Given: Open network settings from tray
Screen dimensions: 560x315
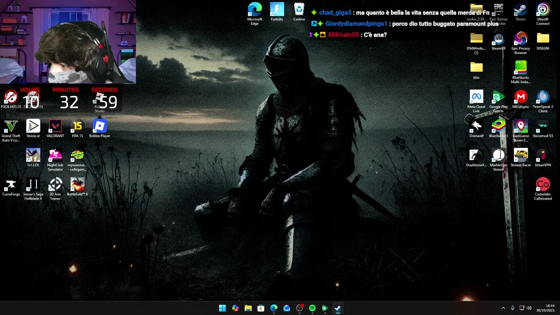Looking at the screenshot, I should coord(521,308).
